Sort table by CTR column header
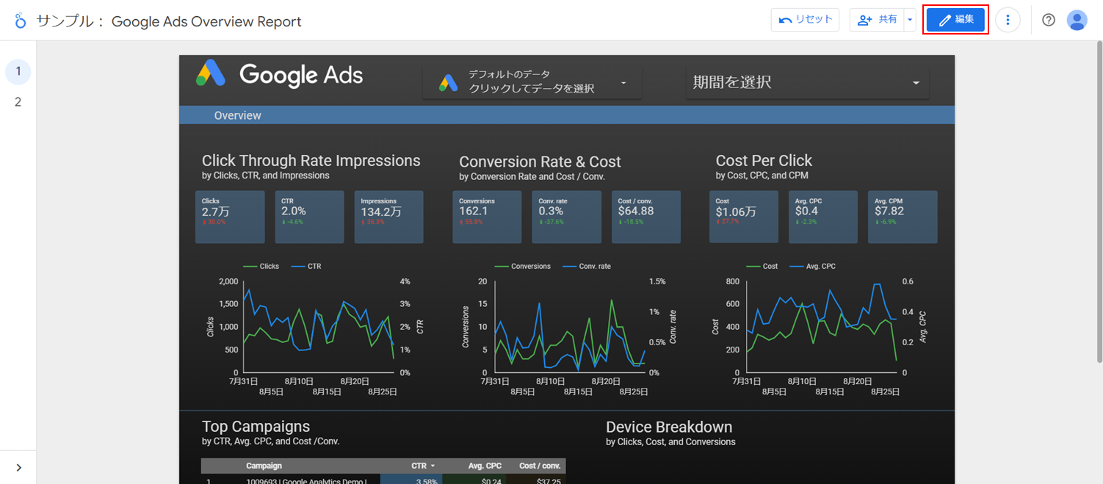The height and width of the screenshot is (484, 1103). click(x=422, y=466)
